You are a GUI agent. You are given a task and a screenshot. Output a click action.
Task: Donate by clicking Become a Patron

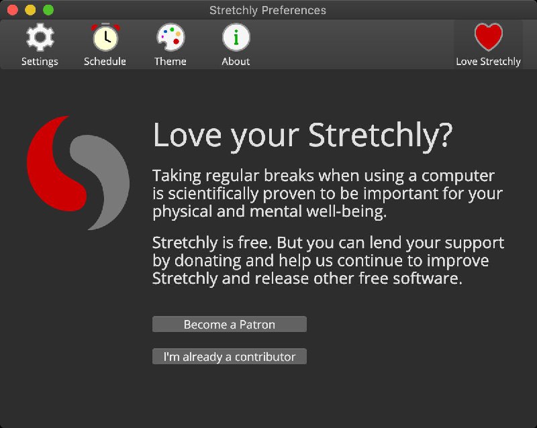pyautogui.click(x=230, y=324)
